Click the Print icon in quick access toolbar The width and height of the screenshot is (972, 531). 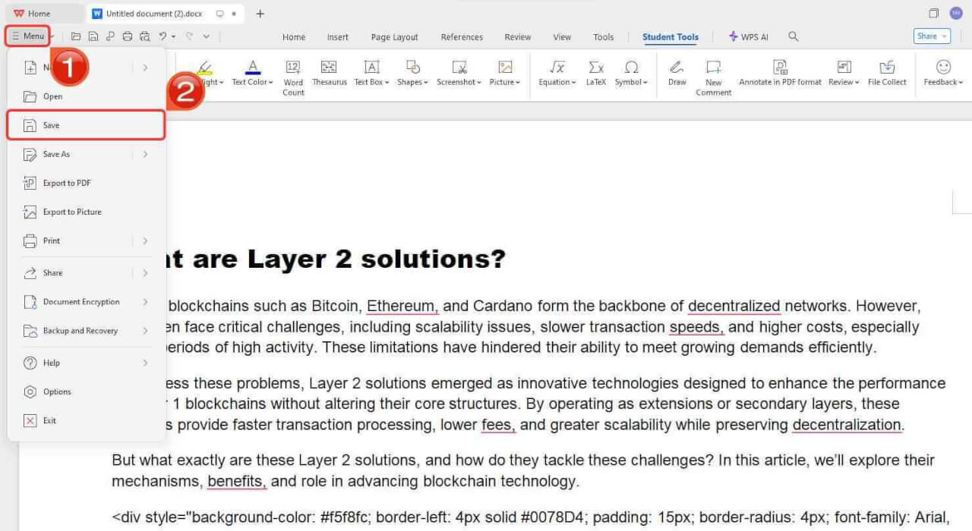click(x=128, y=36)
